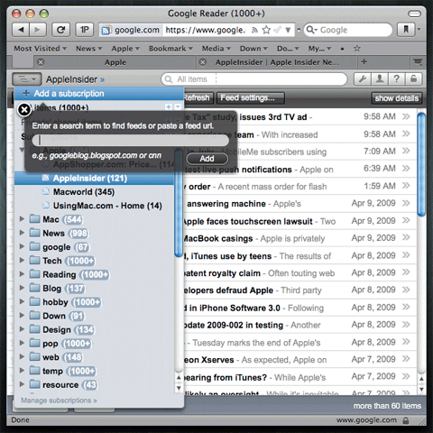Open the address bar history dropdown arrow
The image size is (433, 433).
288,30
